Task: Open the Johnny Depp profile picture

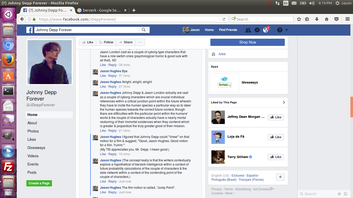Action: tap(50, 62)
